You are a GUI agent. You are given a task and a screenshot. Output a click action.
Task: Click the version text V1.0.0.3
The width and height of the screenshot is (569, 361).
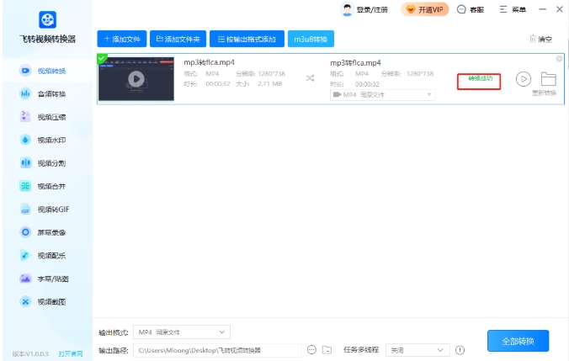(x=30, y=353)
